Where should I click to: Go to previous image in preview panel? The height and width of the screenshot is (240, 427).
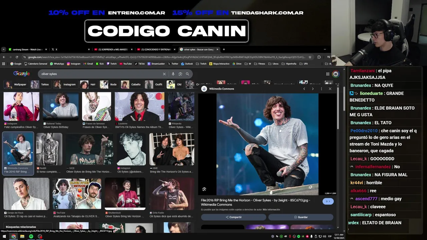coord(304,89)
